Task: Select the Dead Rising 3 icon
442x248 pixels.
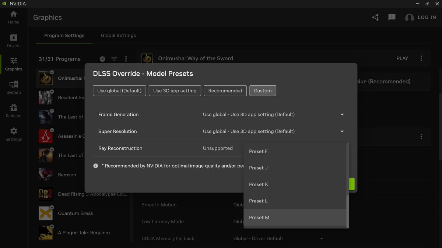Action: coord(46,194)
